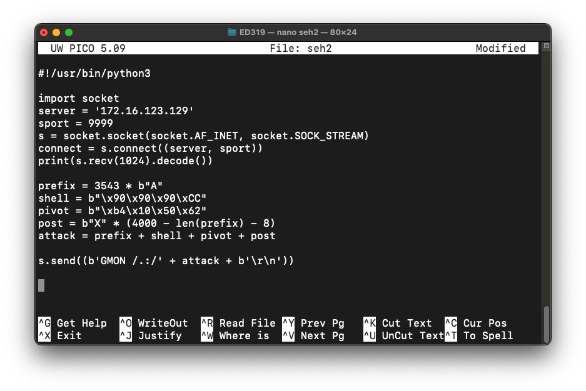Viewport: 586px width, 391px height.
Task: Maximize the window with the green button
Action: pyautogui.click(x=69, y=32)
